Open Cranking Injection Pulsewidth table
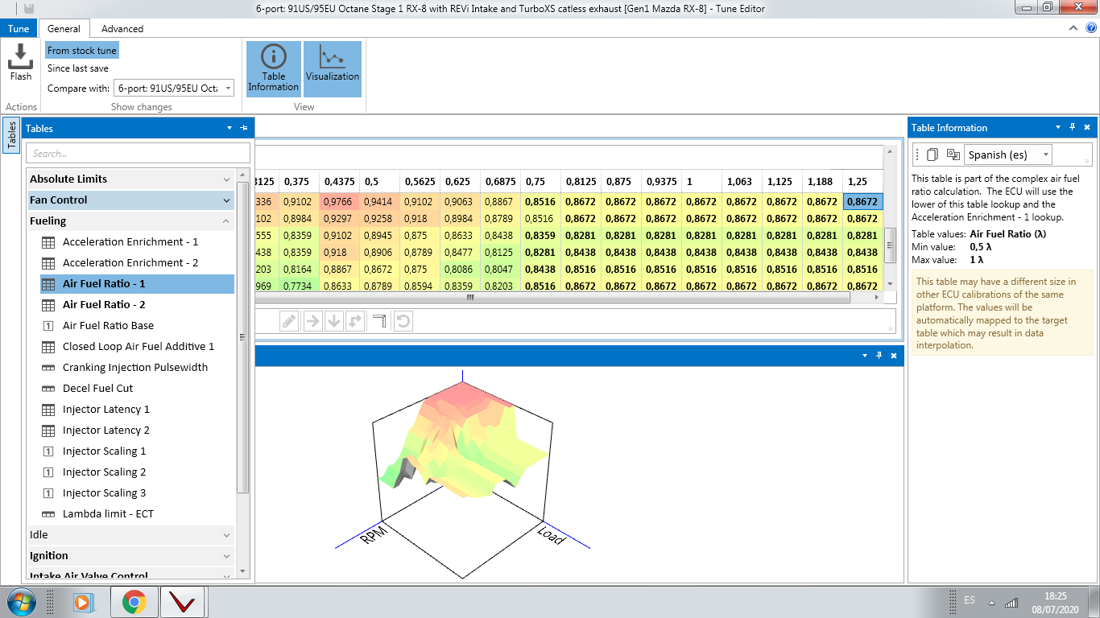Viewport: 1100px width, 618px height. click(135, 367)
